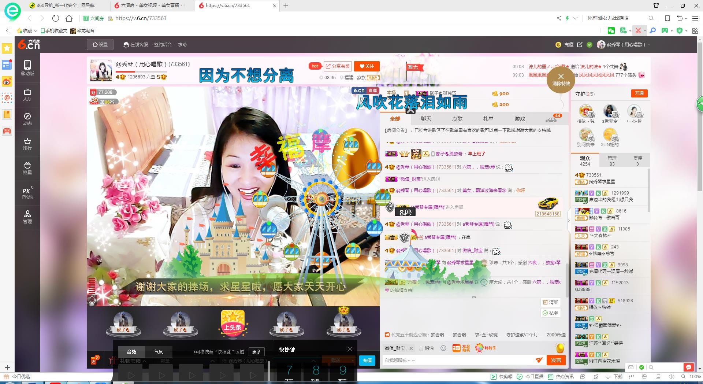Click the scissors screenshot tool icon

pos(638,31)
